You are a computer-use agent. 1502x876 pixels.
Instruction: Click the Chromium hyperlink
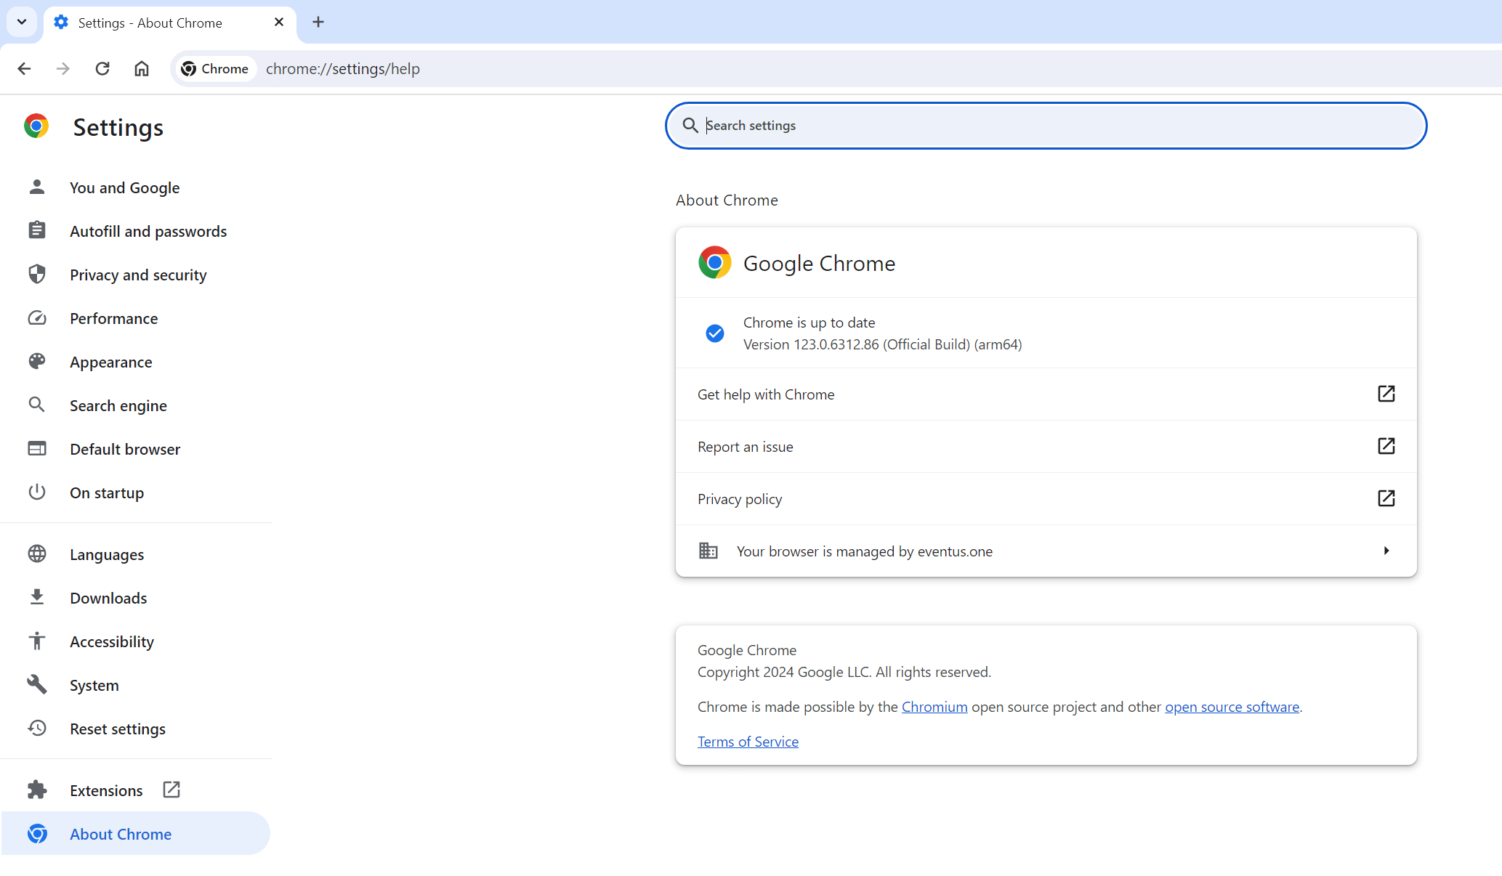(934, 706)
